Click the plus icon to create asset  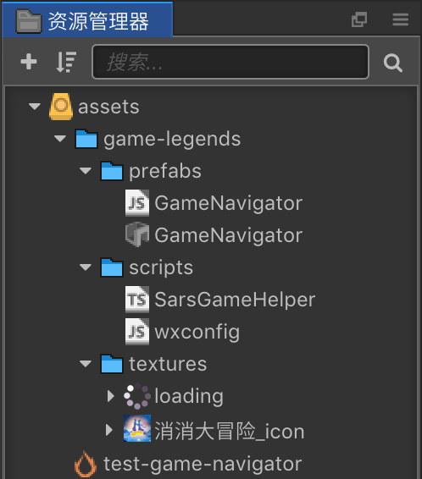[x=29, y=62]
